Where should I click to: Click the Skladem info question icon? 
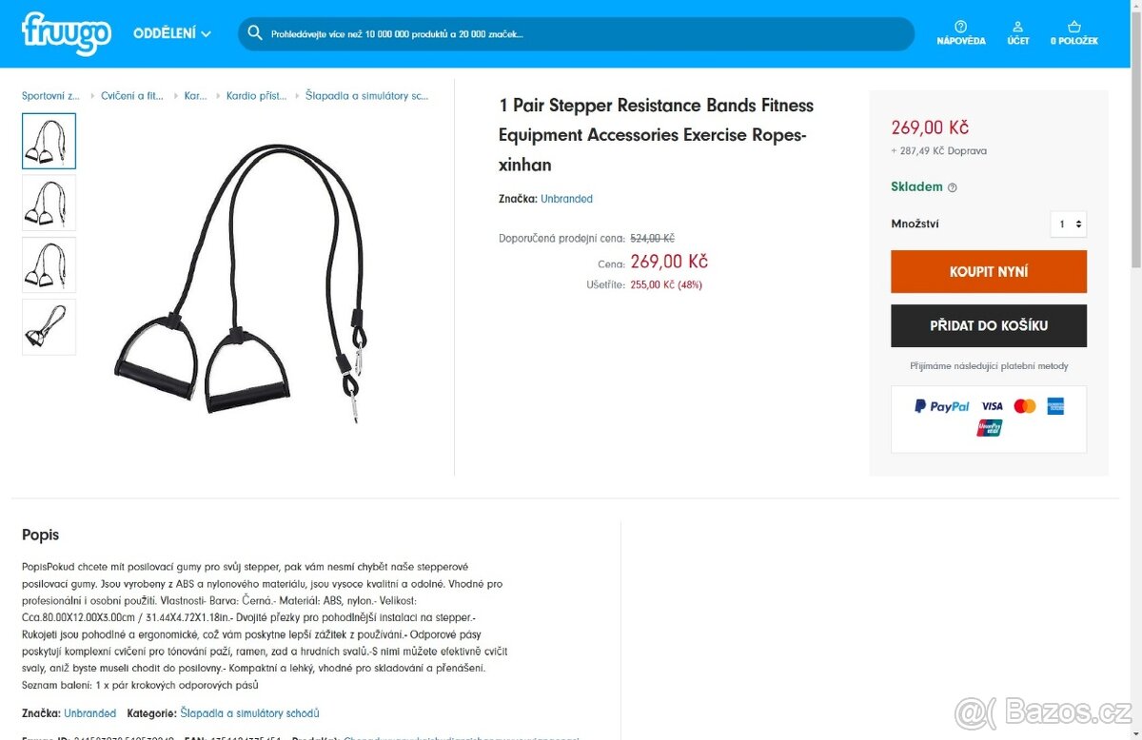pyautogui.click(x=953, y=187)
